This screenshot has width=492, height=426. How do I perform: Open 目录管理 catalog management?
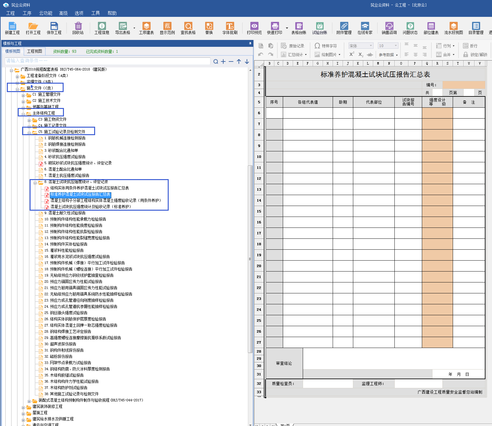click(476, 28)
